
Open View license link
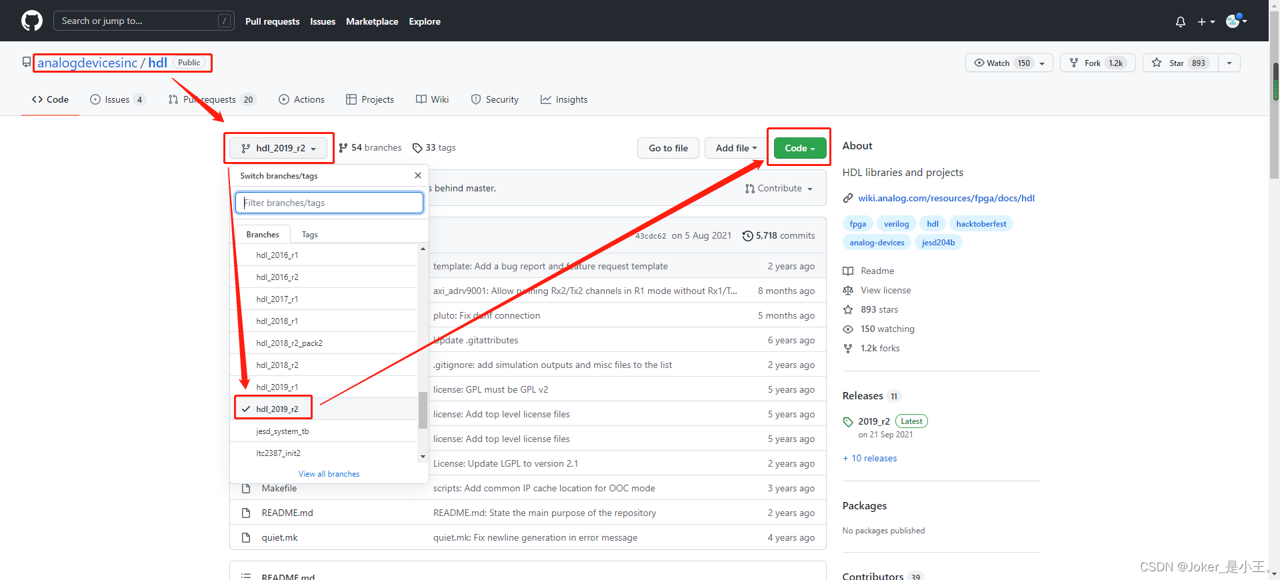click(877, 290)
